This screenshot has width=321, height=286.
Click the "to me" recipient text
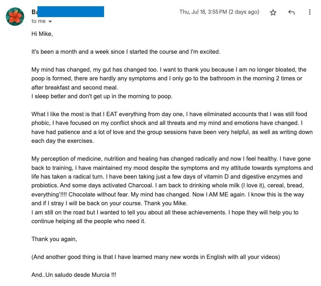point(38,21)
